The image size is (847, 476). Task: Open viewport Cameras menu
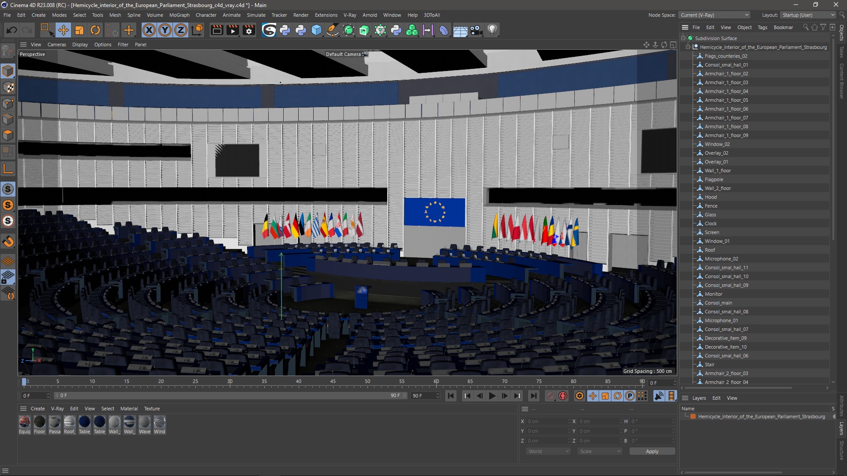tap(56, 45)
